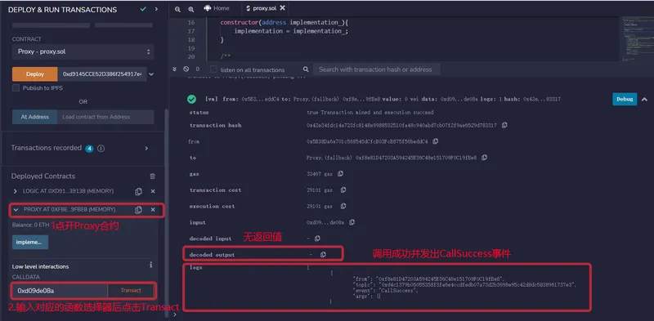
Task: Click the Transact button for calldata
Action: tap(131, 291)
